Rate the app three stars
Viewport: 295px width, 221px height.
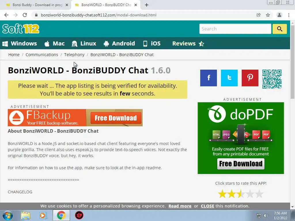pos(241,194)
